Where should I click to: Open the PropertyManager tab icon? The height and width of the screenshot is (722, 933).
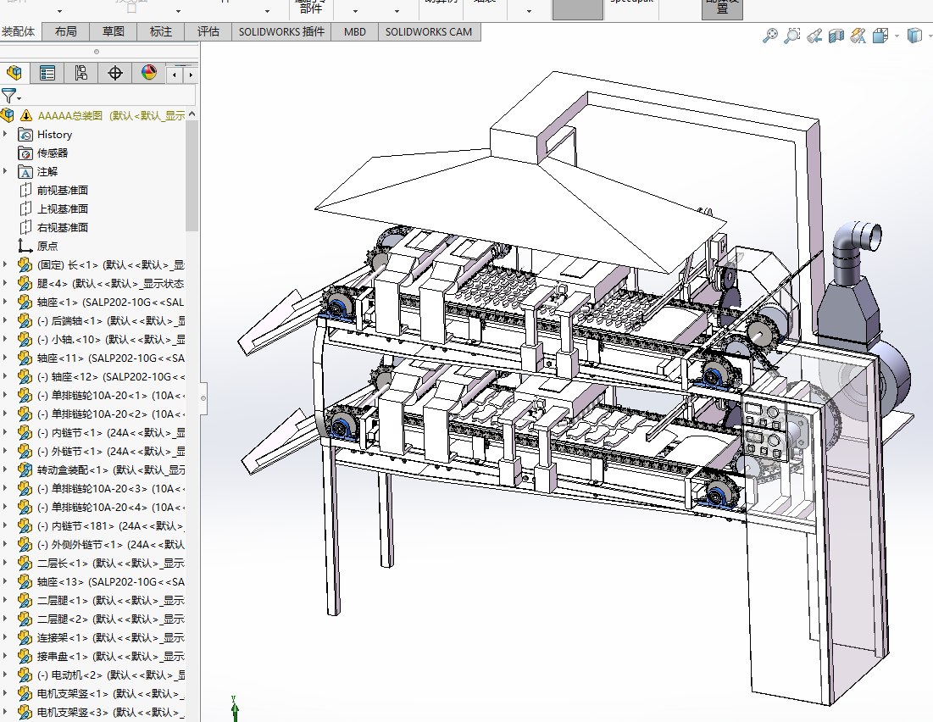coord(47,73)
